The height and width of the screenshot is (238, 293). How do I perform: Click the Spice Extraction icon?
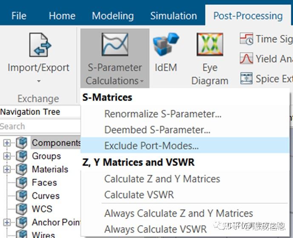point(246,78)
